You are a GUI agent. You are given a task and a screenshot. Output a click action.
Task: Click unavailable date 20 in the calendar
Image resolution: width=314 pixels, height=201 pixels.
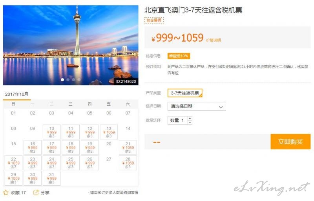click(x=109, y=144)
